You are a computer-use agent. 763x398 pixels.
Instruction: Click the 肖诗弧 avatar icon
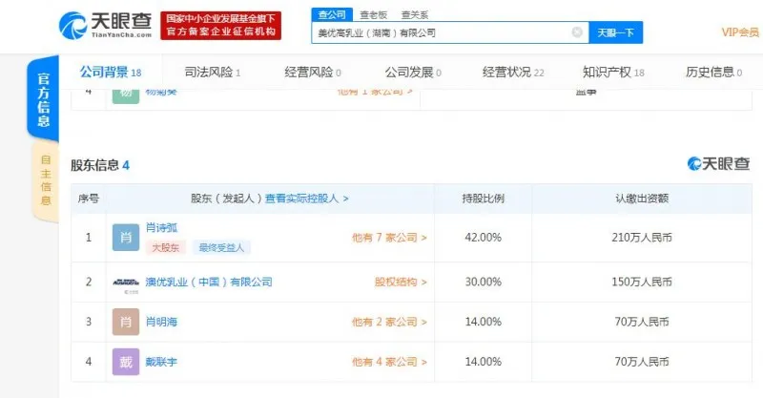(126, 238)
